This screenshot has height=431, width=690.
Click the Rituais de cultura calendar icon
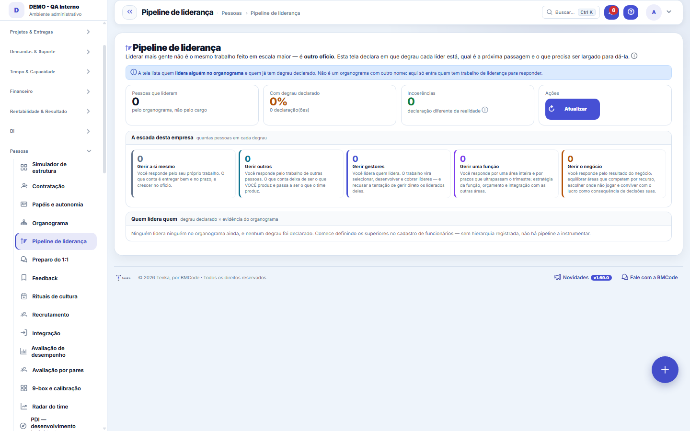[x=24, y=296]
